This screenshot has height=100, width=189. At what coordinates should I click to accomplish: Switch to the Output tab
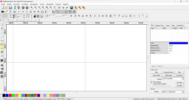tap(158, 25)
